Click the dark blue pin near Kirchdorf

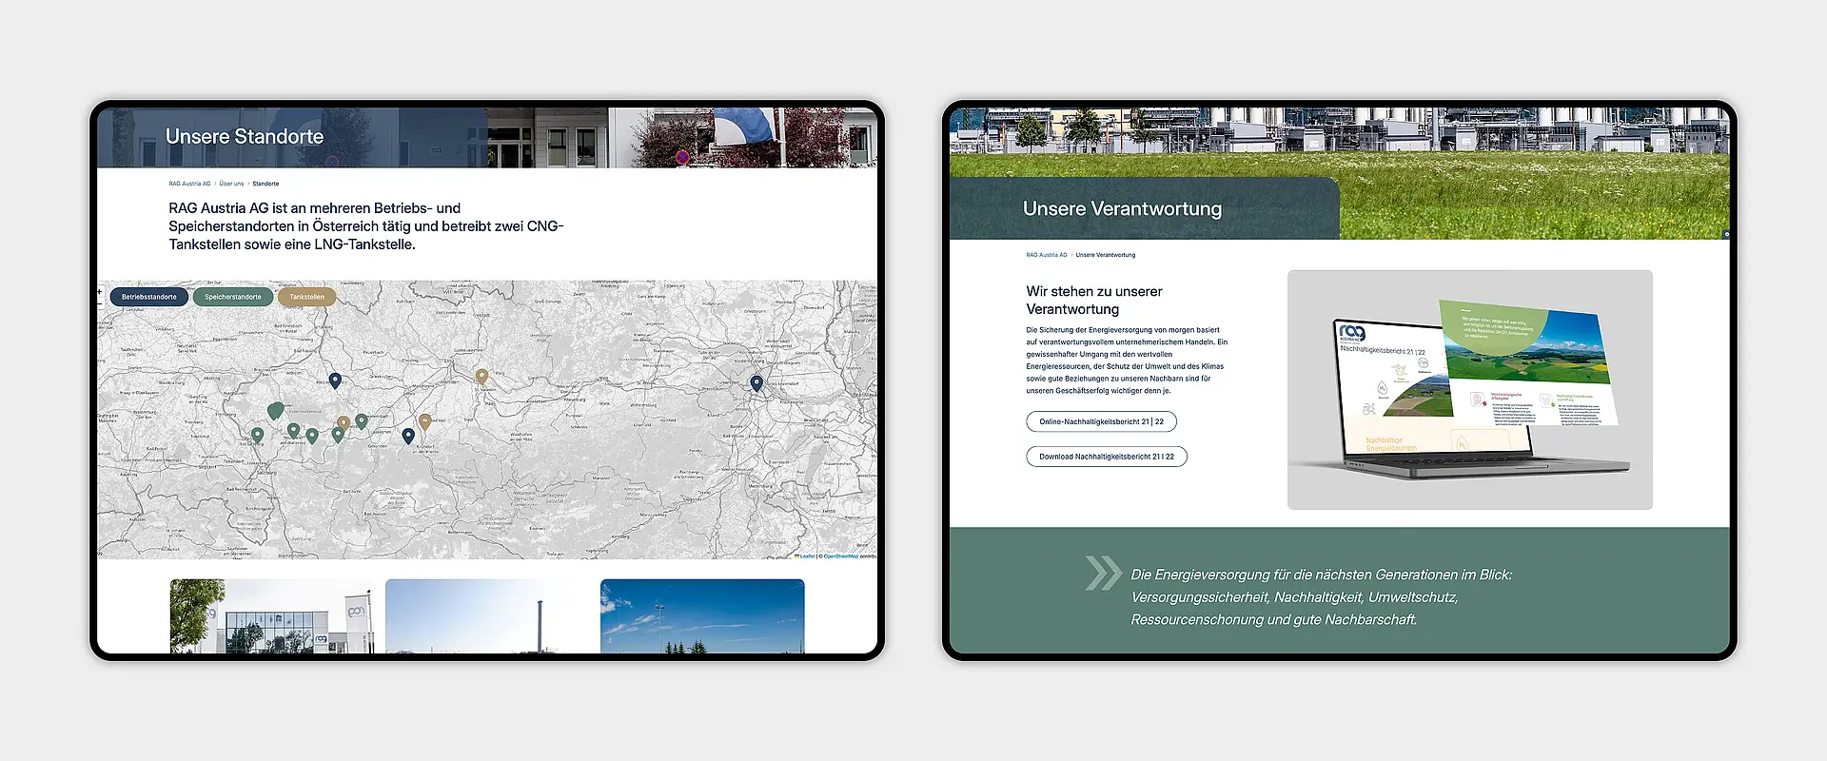(x=408, y=435)
